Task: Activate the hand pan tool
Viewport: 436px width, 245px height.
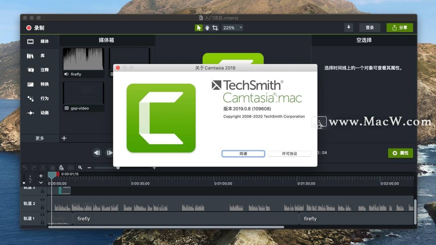Action: tap(207, 28)
